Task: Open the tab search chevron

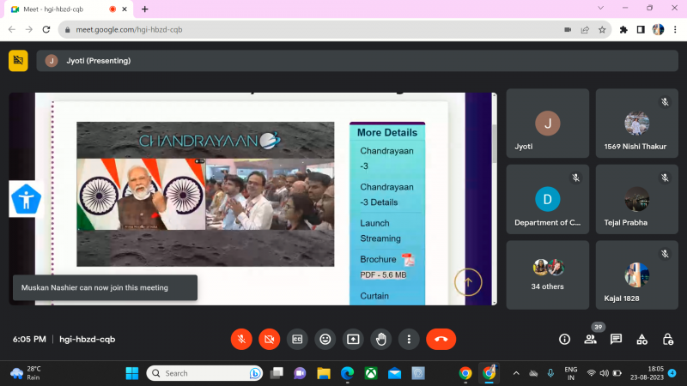Action: 600,8
